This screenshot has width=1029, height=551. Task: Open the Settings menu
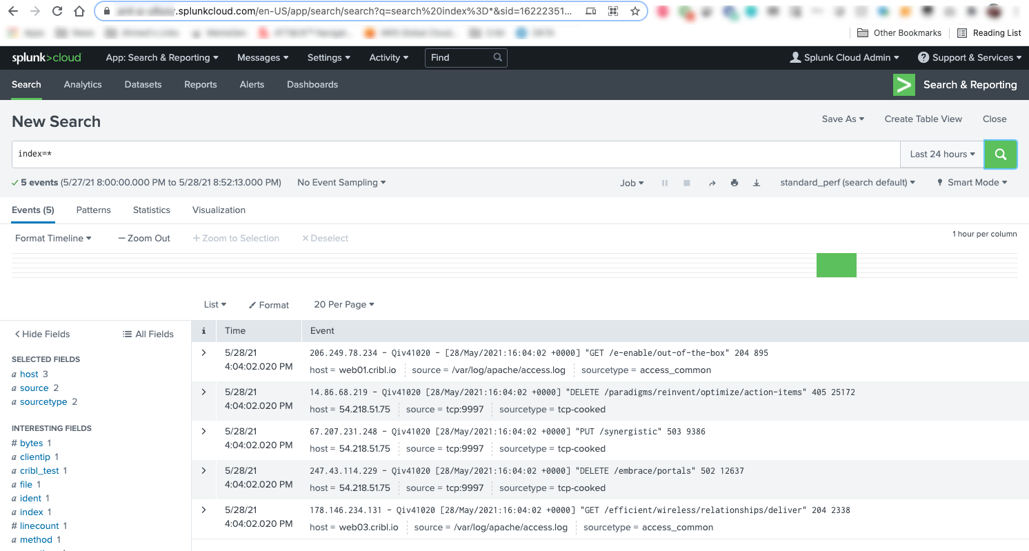pyautogui.click(x=328, y=57)
